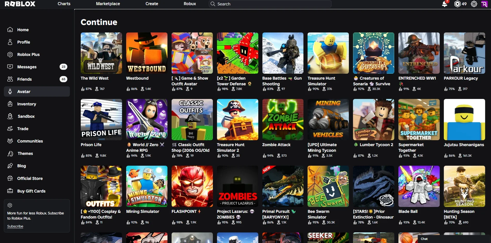Open The Wild West game title
This screenshot has height=243, width=491.
[x=95, y=78]
